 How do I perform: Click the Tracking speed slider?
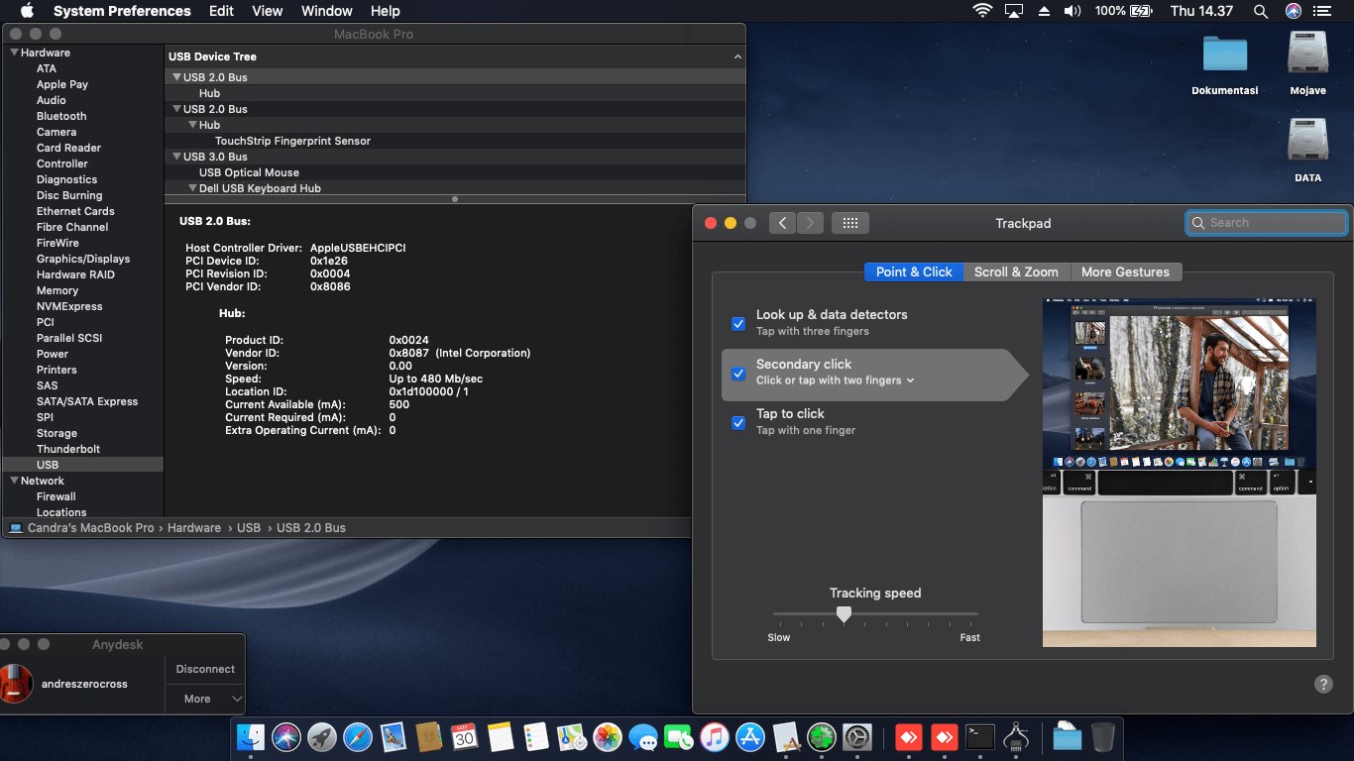pyautogui.click(x=875, y=614)
